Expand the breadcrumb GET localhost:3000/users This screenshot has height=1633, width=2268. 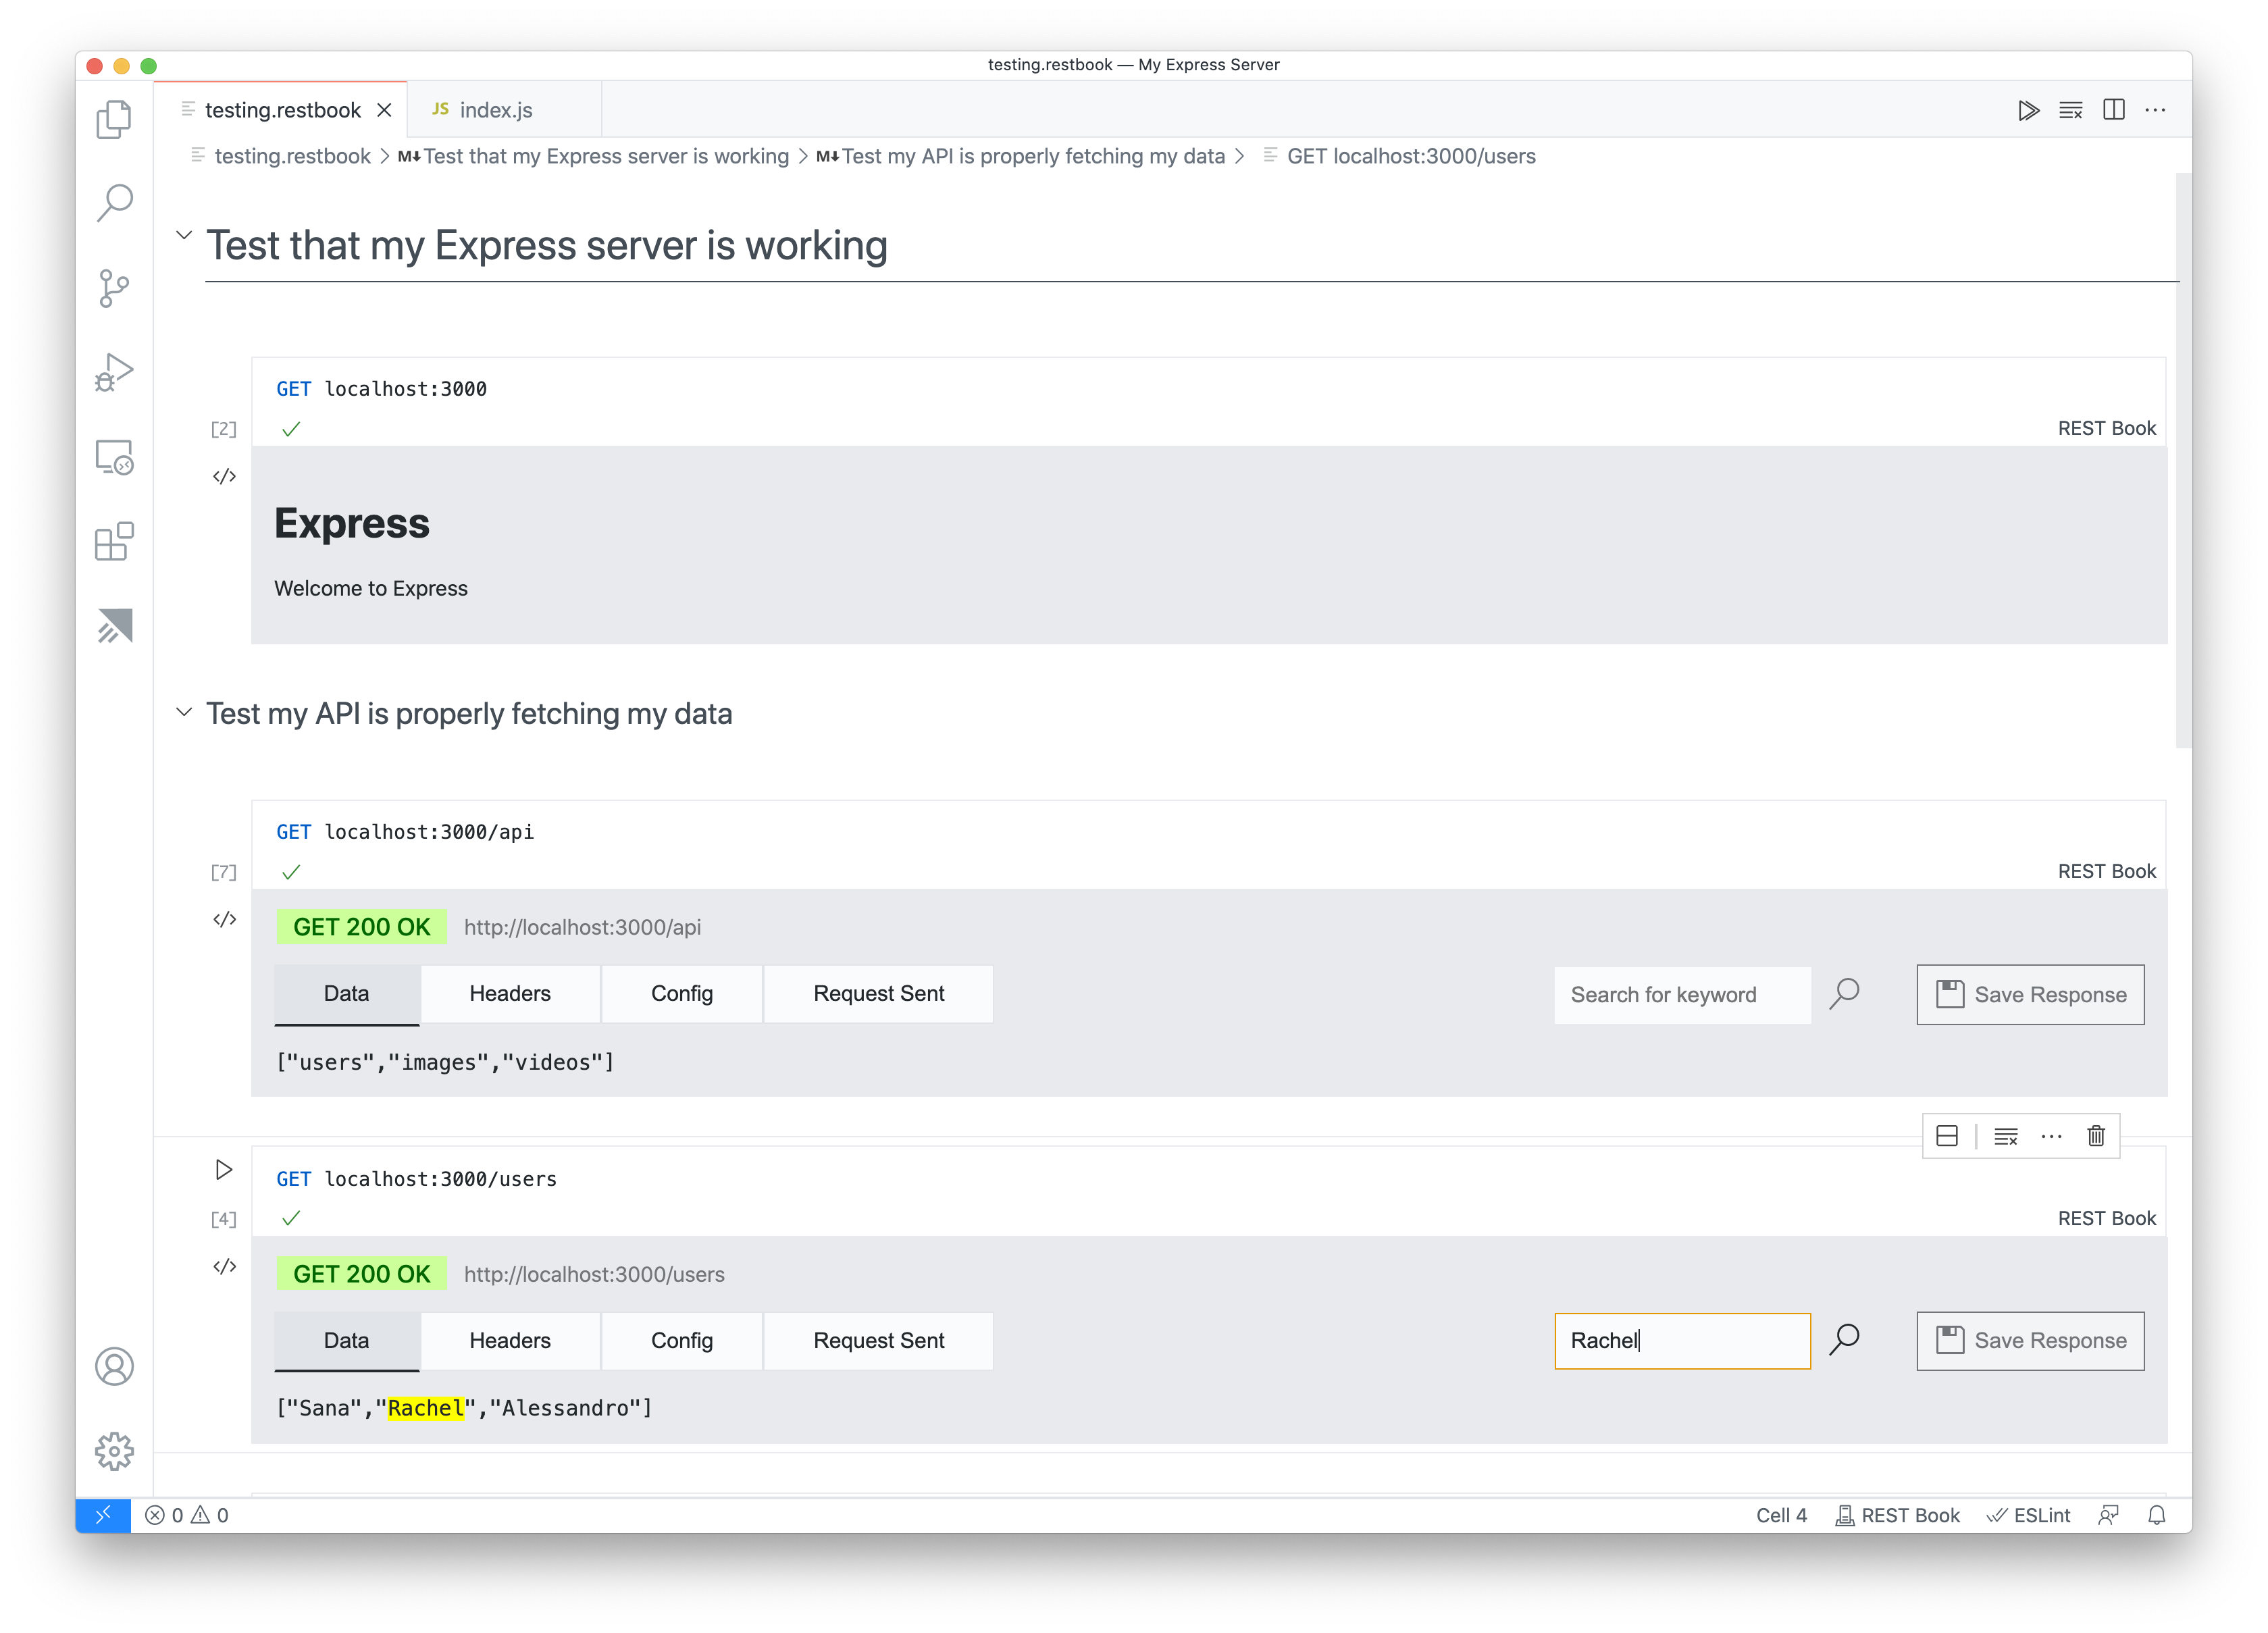[1409, 157]
